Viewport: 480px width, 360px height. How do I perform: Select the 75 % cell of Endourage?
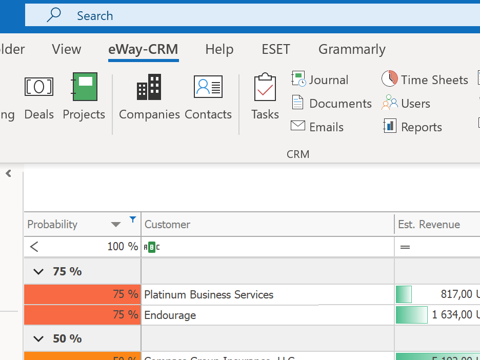(x=83, y=315)
